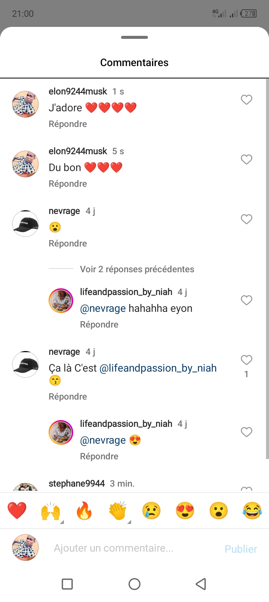Reply to the "J'adore" comment
269x602 pixels.
click(68, 124)
